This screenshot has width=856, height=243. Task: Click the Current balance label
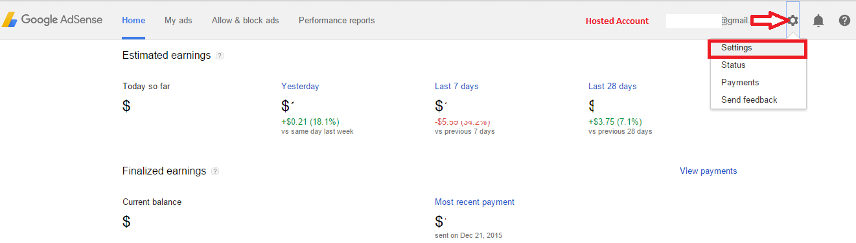(x=152, y=202)
